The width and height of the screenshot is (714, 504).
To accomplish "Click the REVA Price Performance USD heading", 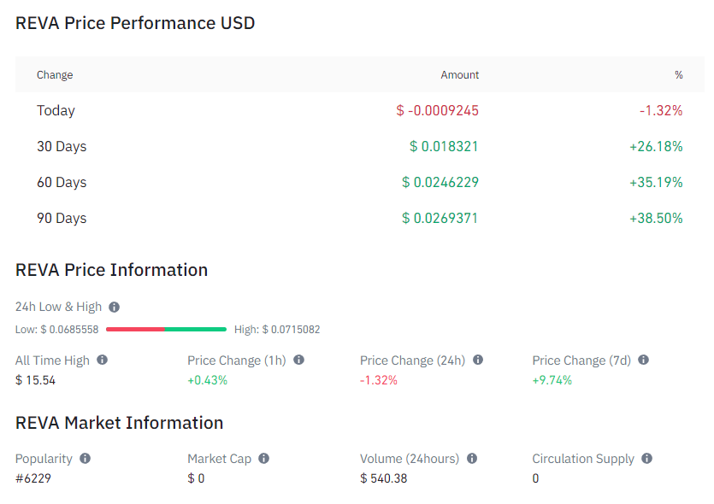I will (x=134, y=23).
